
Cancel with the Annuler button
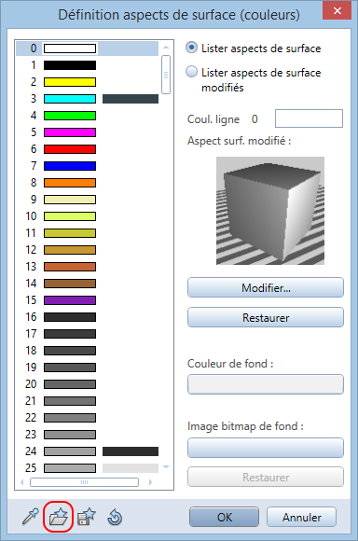point(302,517)
